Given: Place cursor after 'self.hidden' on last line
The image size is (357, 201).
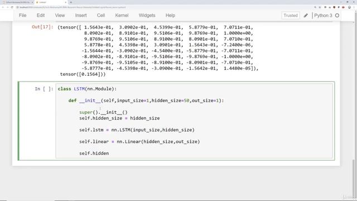Looking at the screenshot, I should [109, 154].
